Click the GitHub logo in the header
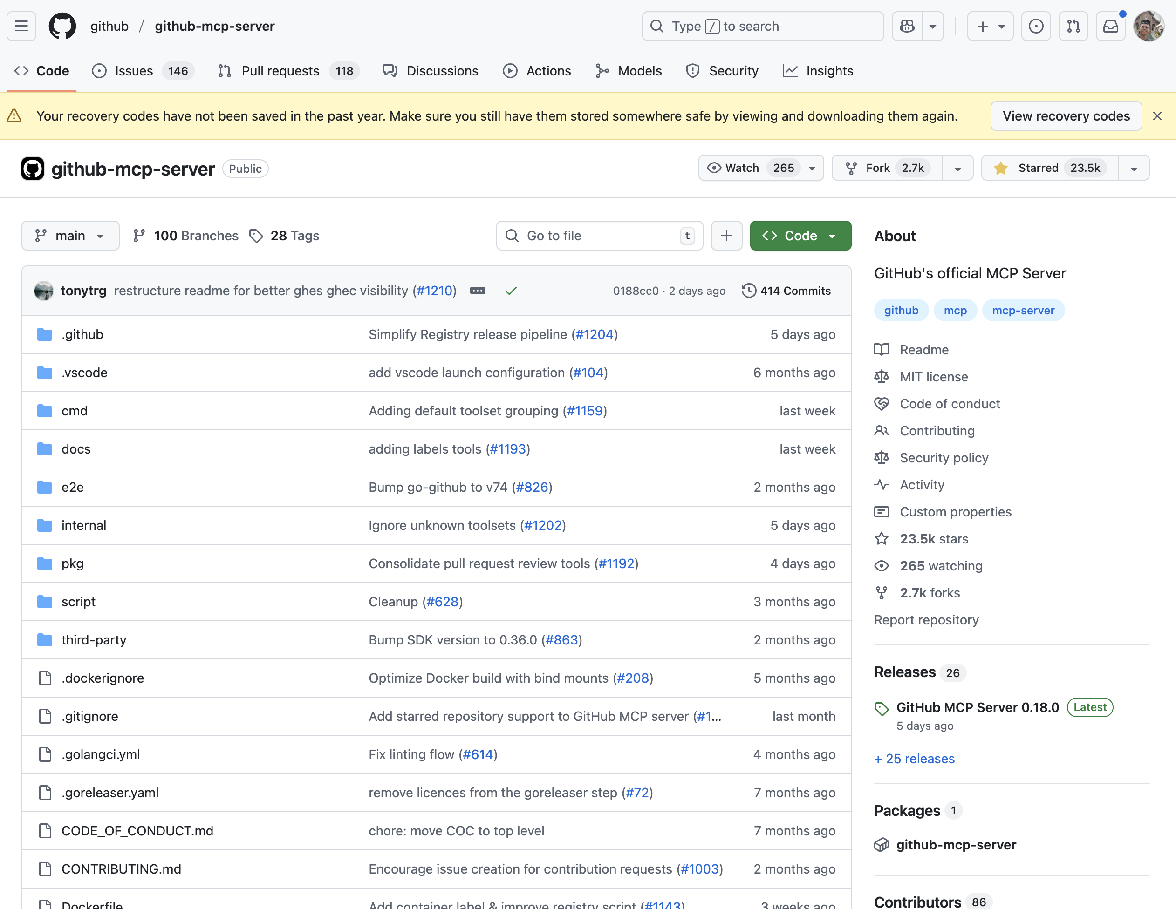The width and height of the screenshot is (1176, 909). coord(62,26)
